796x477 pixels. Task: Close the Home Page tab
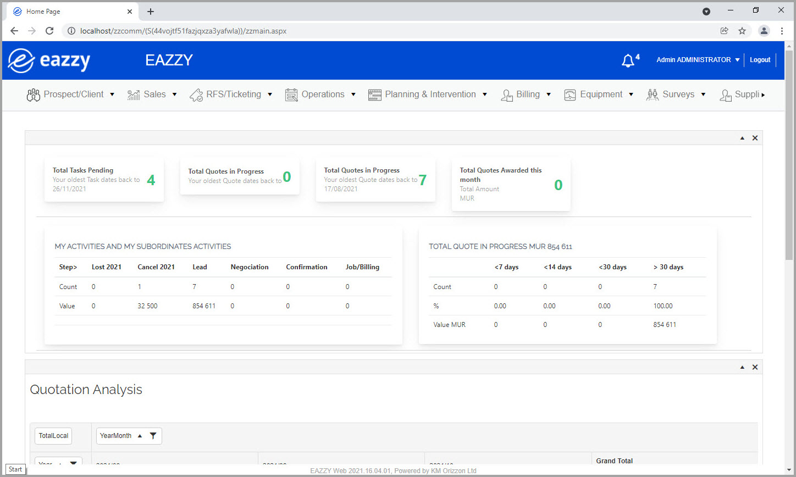pos(130,12)
